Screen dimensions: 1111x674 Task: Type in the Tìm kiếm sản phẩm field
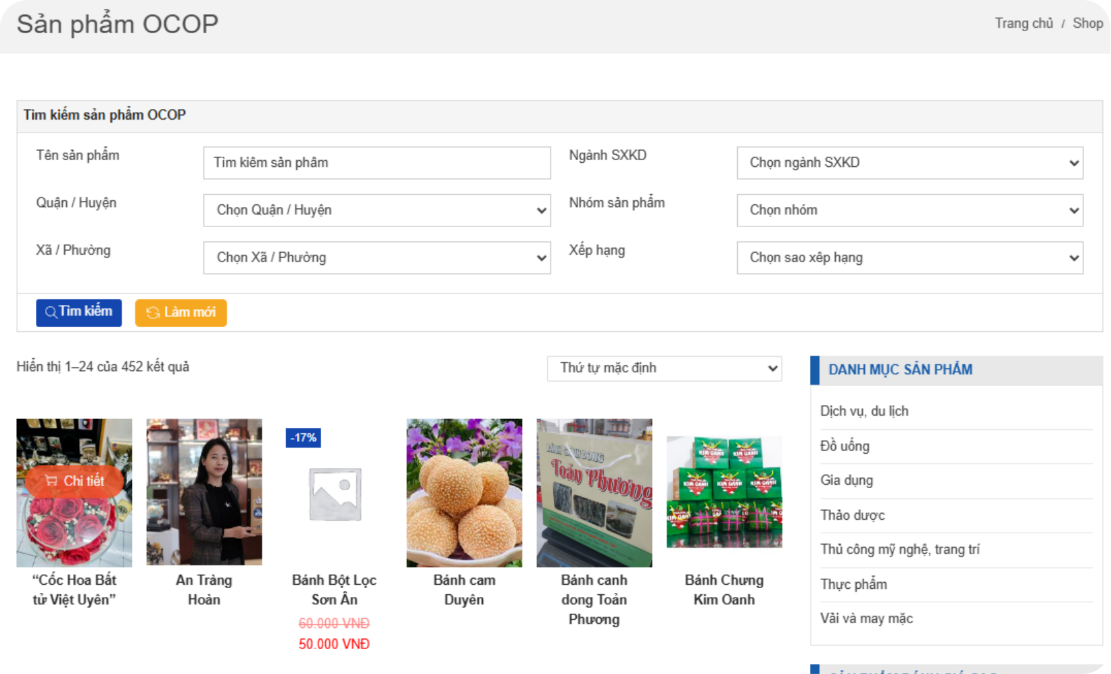pyautogui.click(x=377, y=163)
